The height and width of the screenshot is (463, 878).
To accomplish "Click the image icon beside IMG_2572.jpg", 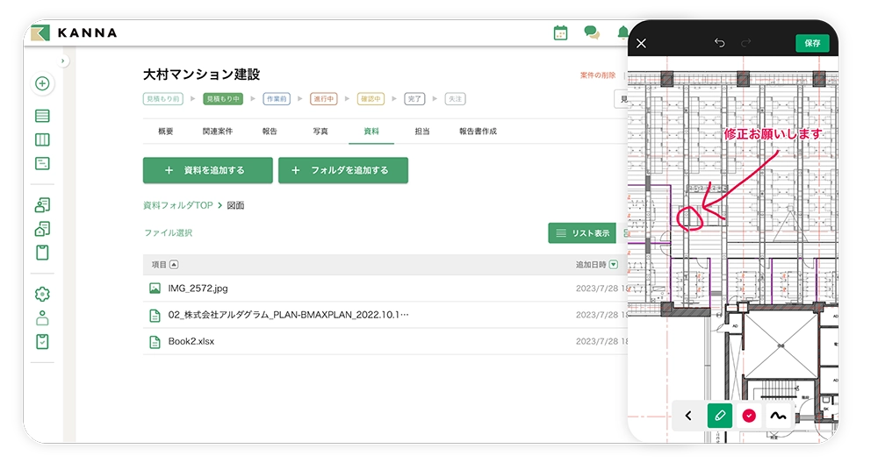I will click(155, 288).
